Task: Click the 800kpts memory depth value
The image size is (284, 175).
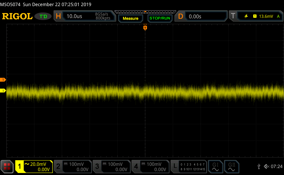Action: pyautogui.click(x=103, y=18)
